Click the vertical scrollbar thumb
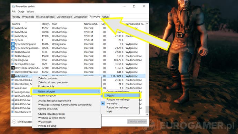Viewport: 238px width, 134px height. pyautogui.click(x=147, y=109)
